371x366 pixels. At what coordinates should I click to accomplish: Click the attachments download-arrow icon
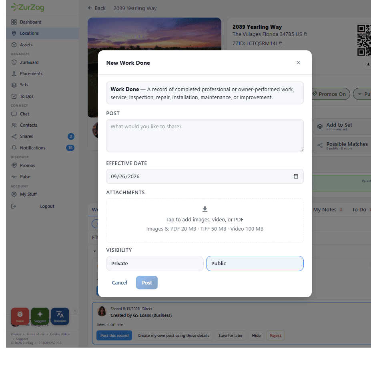205,209
